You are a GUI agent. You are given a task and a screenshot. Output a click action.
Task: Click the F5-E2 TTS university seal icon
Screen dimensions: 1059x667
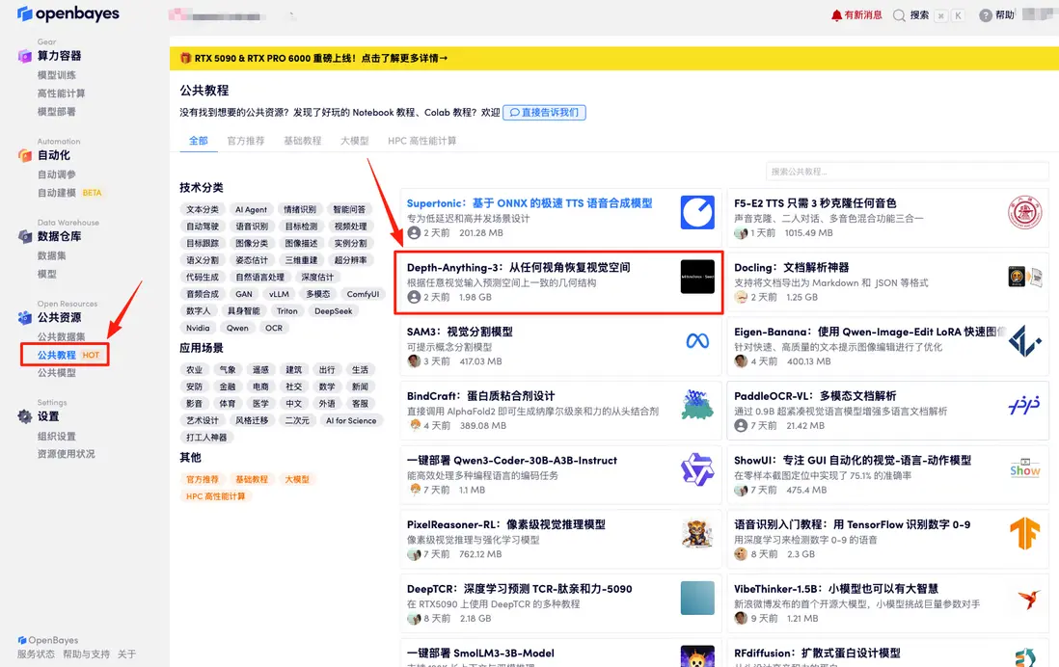(1024, 213)
